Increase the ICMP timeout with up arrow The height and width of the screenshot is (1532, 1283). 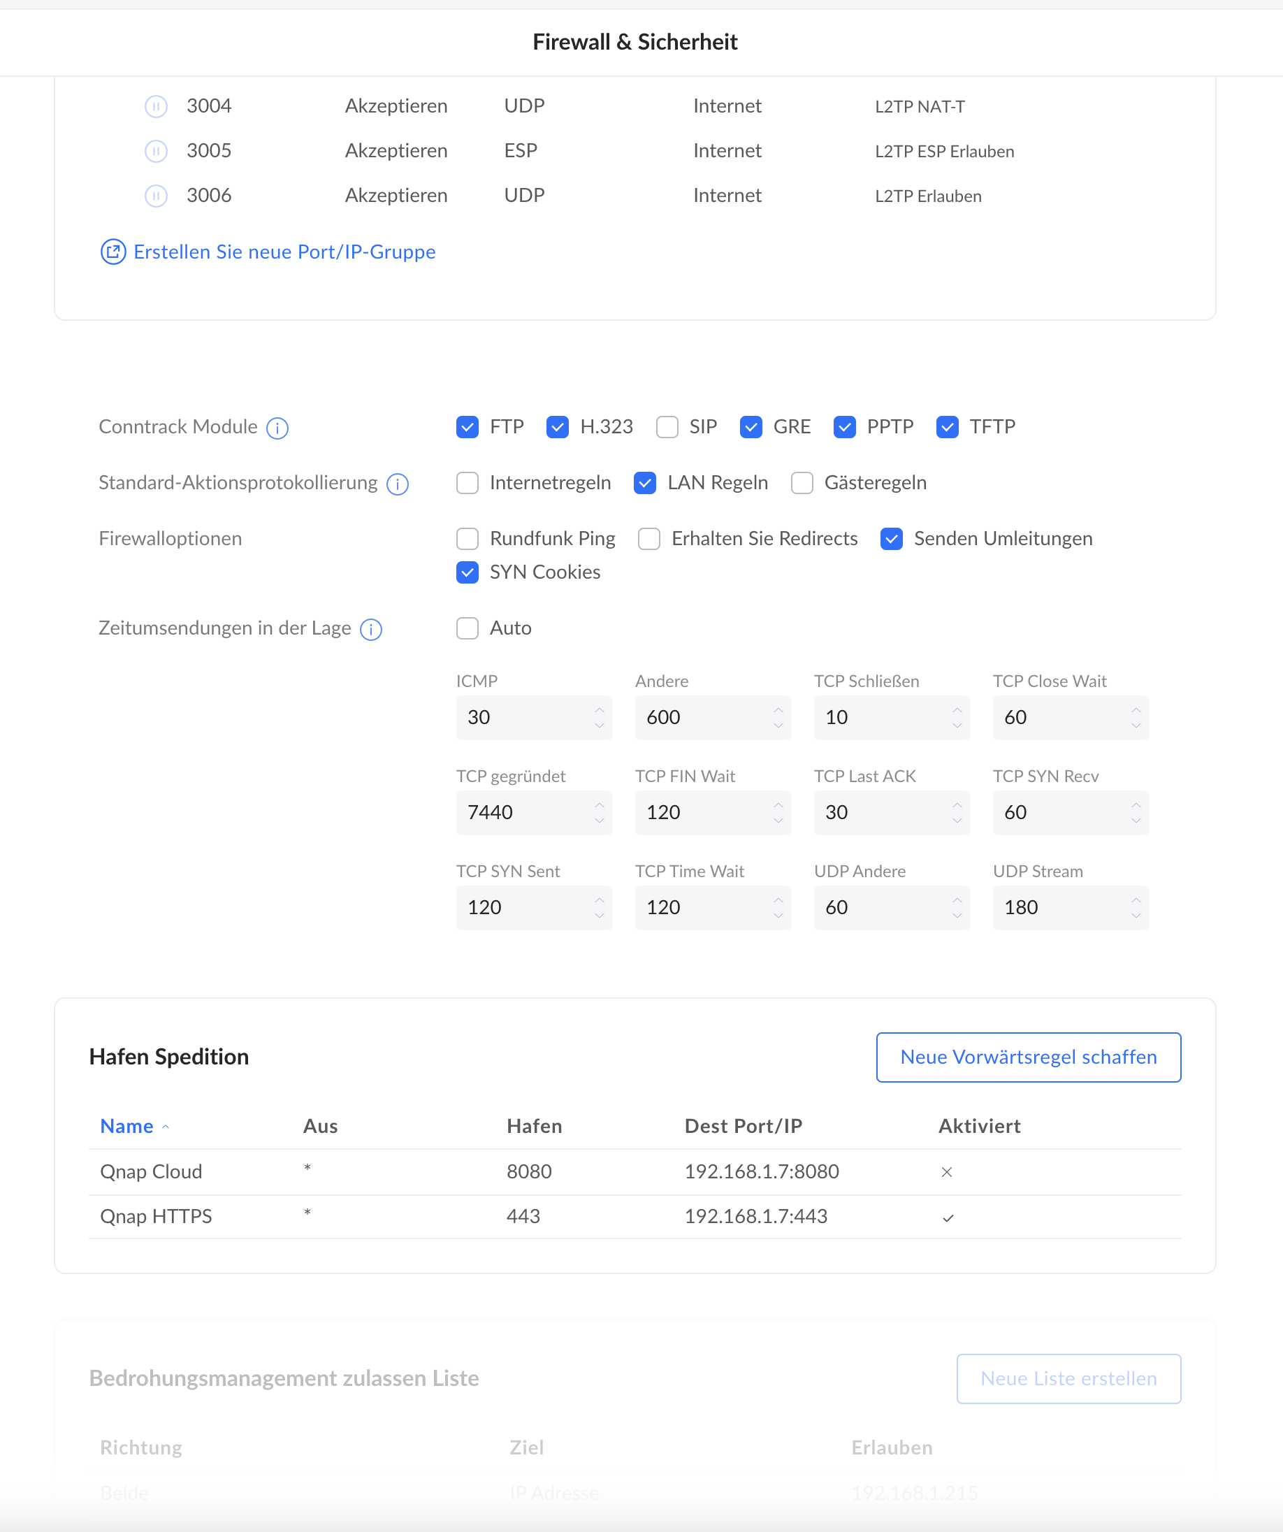coord(600,710)
